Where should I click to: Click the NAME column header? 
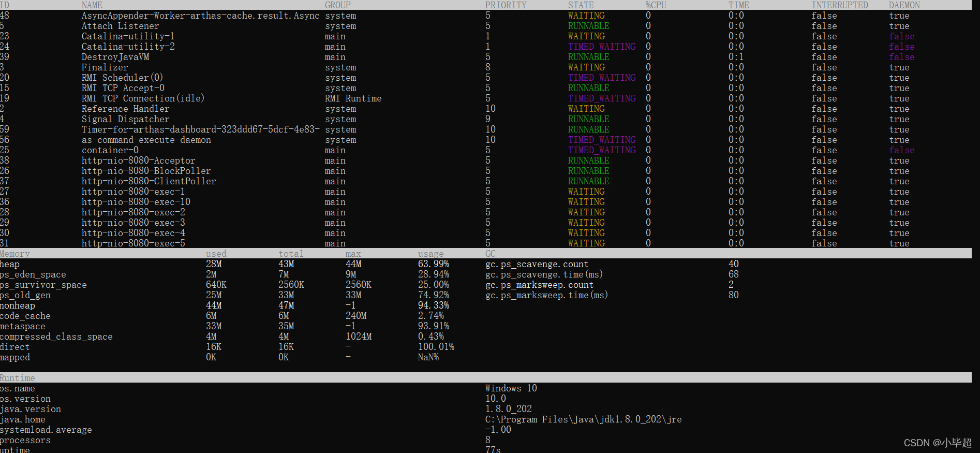[92, 5]
